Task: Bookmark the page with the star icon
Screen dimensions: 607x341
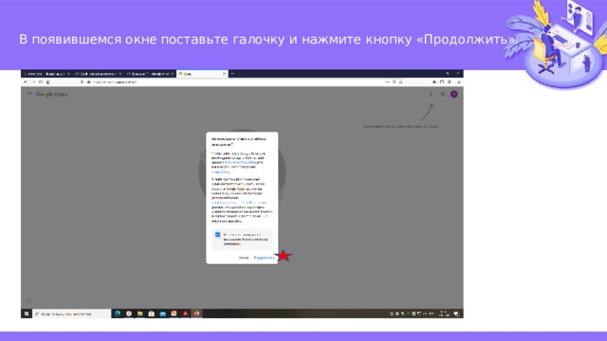Action: click(400, 82)
